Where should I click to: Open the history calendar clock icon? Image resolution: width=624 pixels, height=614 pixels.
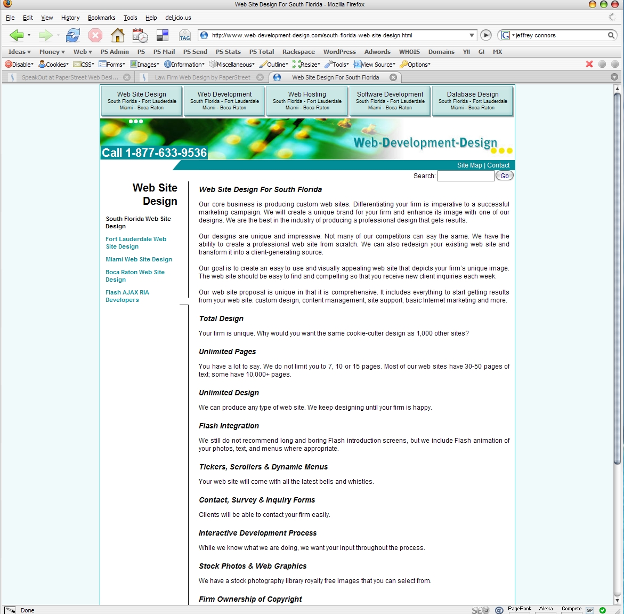(140, 35)
